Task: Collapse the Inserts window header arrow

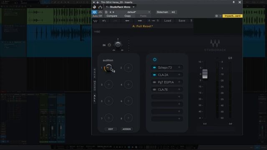Action: (94, 2)
